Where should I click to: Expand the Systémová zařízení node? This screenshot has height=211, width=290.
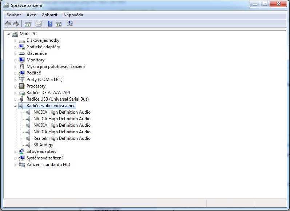[x=15, y=158]
